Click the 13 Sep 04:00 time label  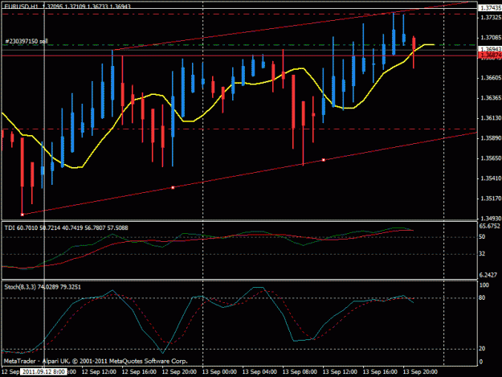pyautogui.click(x=259, y=372)
